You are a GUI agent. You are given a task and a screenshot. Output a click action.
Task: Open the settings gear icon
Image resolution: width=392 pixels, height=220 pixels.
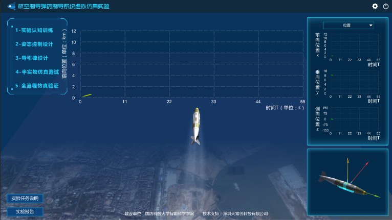pyautogui.click(x=375, y=6)
